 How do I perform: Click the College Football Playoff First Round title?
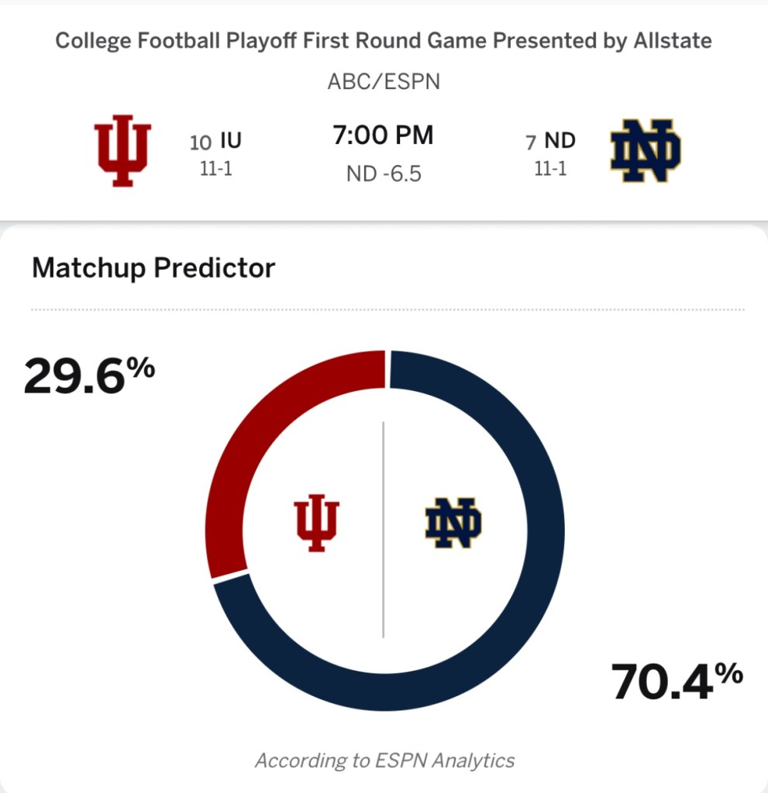tap(383, 41)
